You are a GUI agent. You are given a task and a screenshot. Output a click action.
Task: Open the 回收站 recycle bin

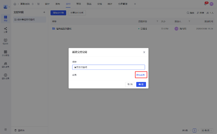click(x=20, y=130)
